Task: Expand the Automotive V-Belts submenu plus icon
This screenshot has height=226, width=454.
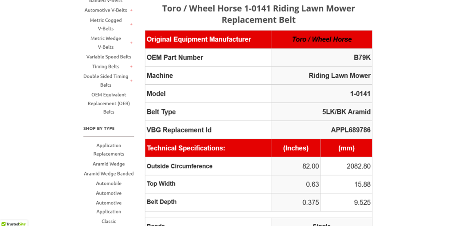Action: [131, 10]
